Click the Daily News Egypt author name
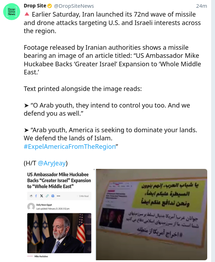Screen dimensions: 215x262 click(44, 205)
